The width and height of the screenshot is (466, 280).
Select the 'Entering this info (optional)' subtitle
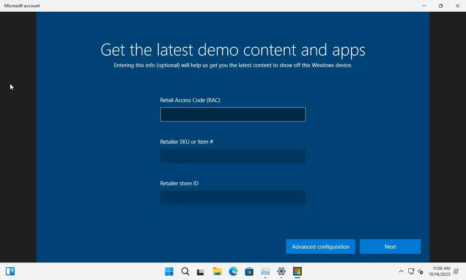click(233, 65)
